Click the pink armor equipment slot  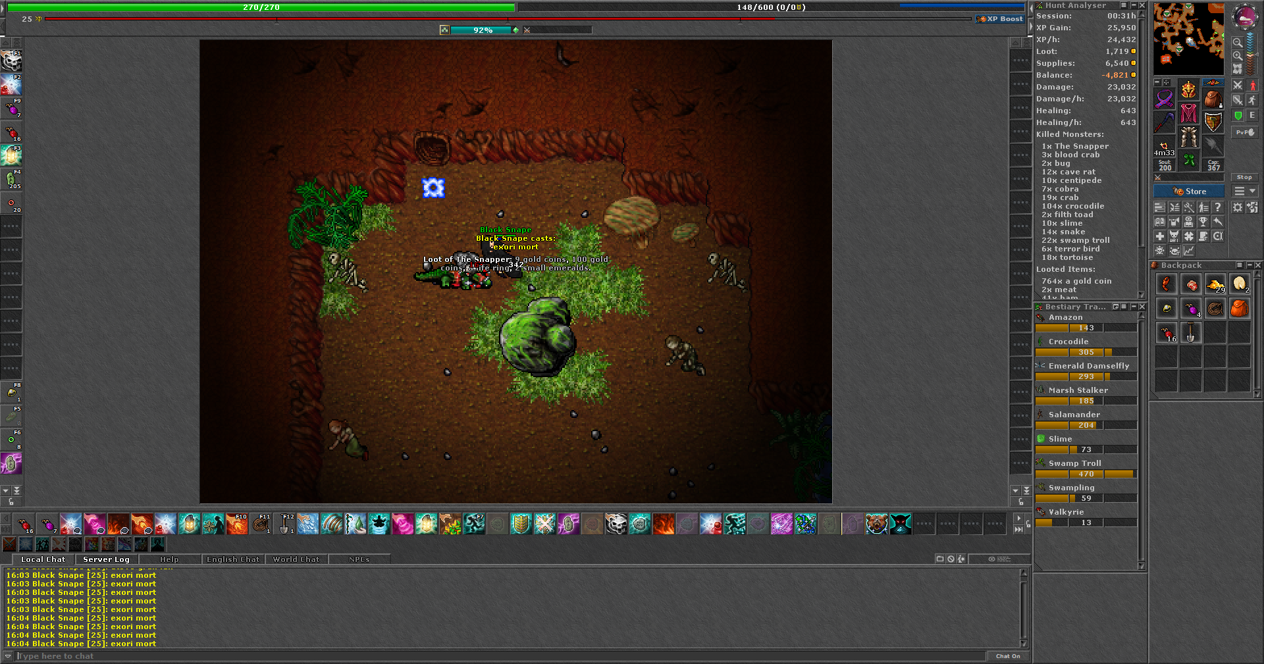click(1188, 113)
